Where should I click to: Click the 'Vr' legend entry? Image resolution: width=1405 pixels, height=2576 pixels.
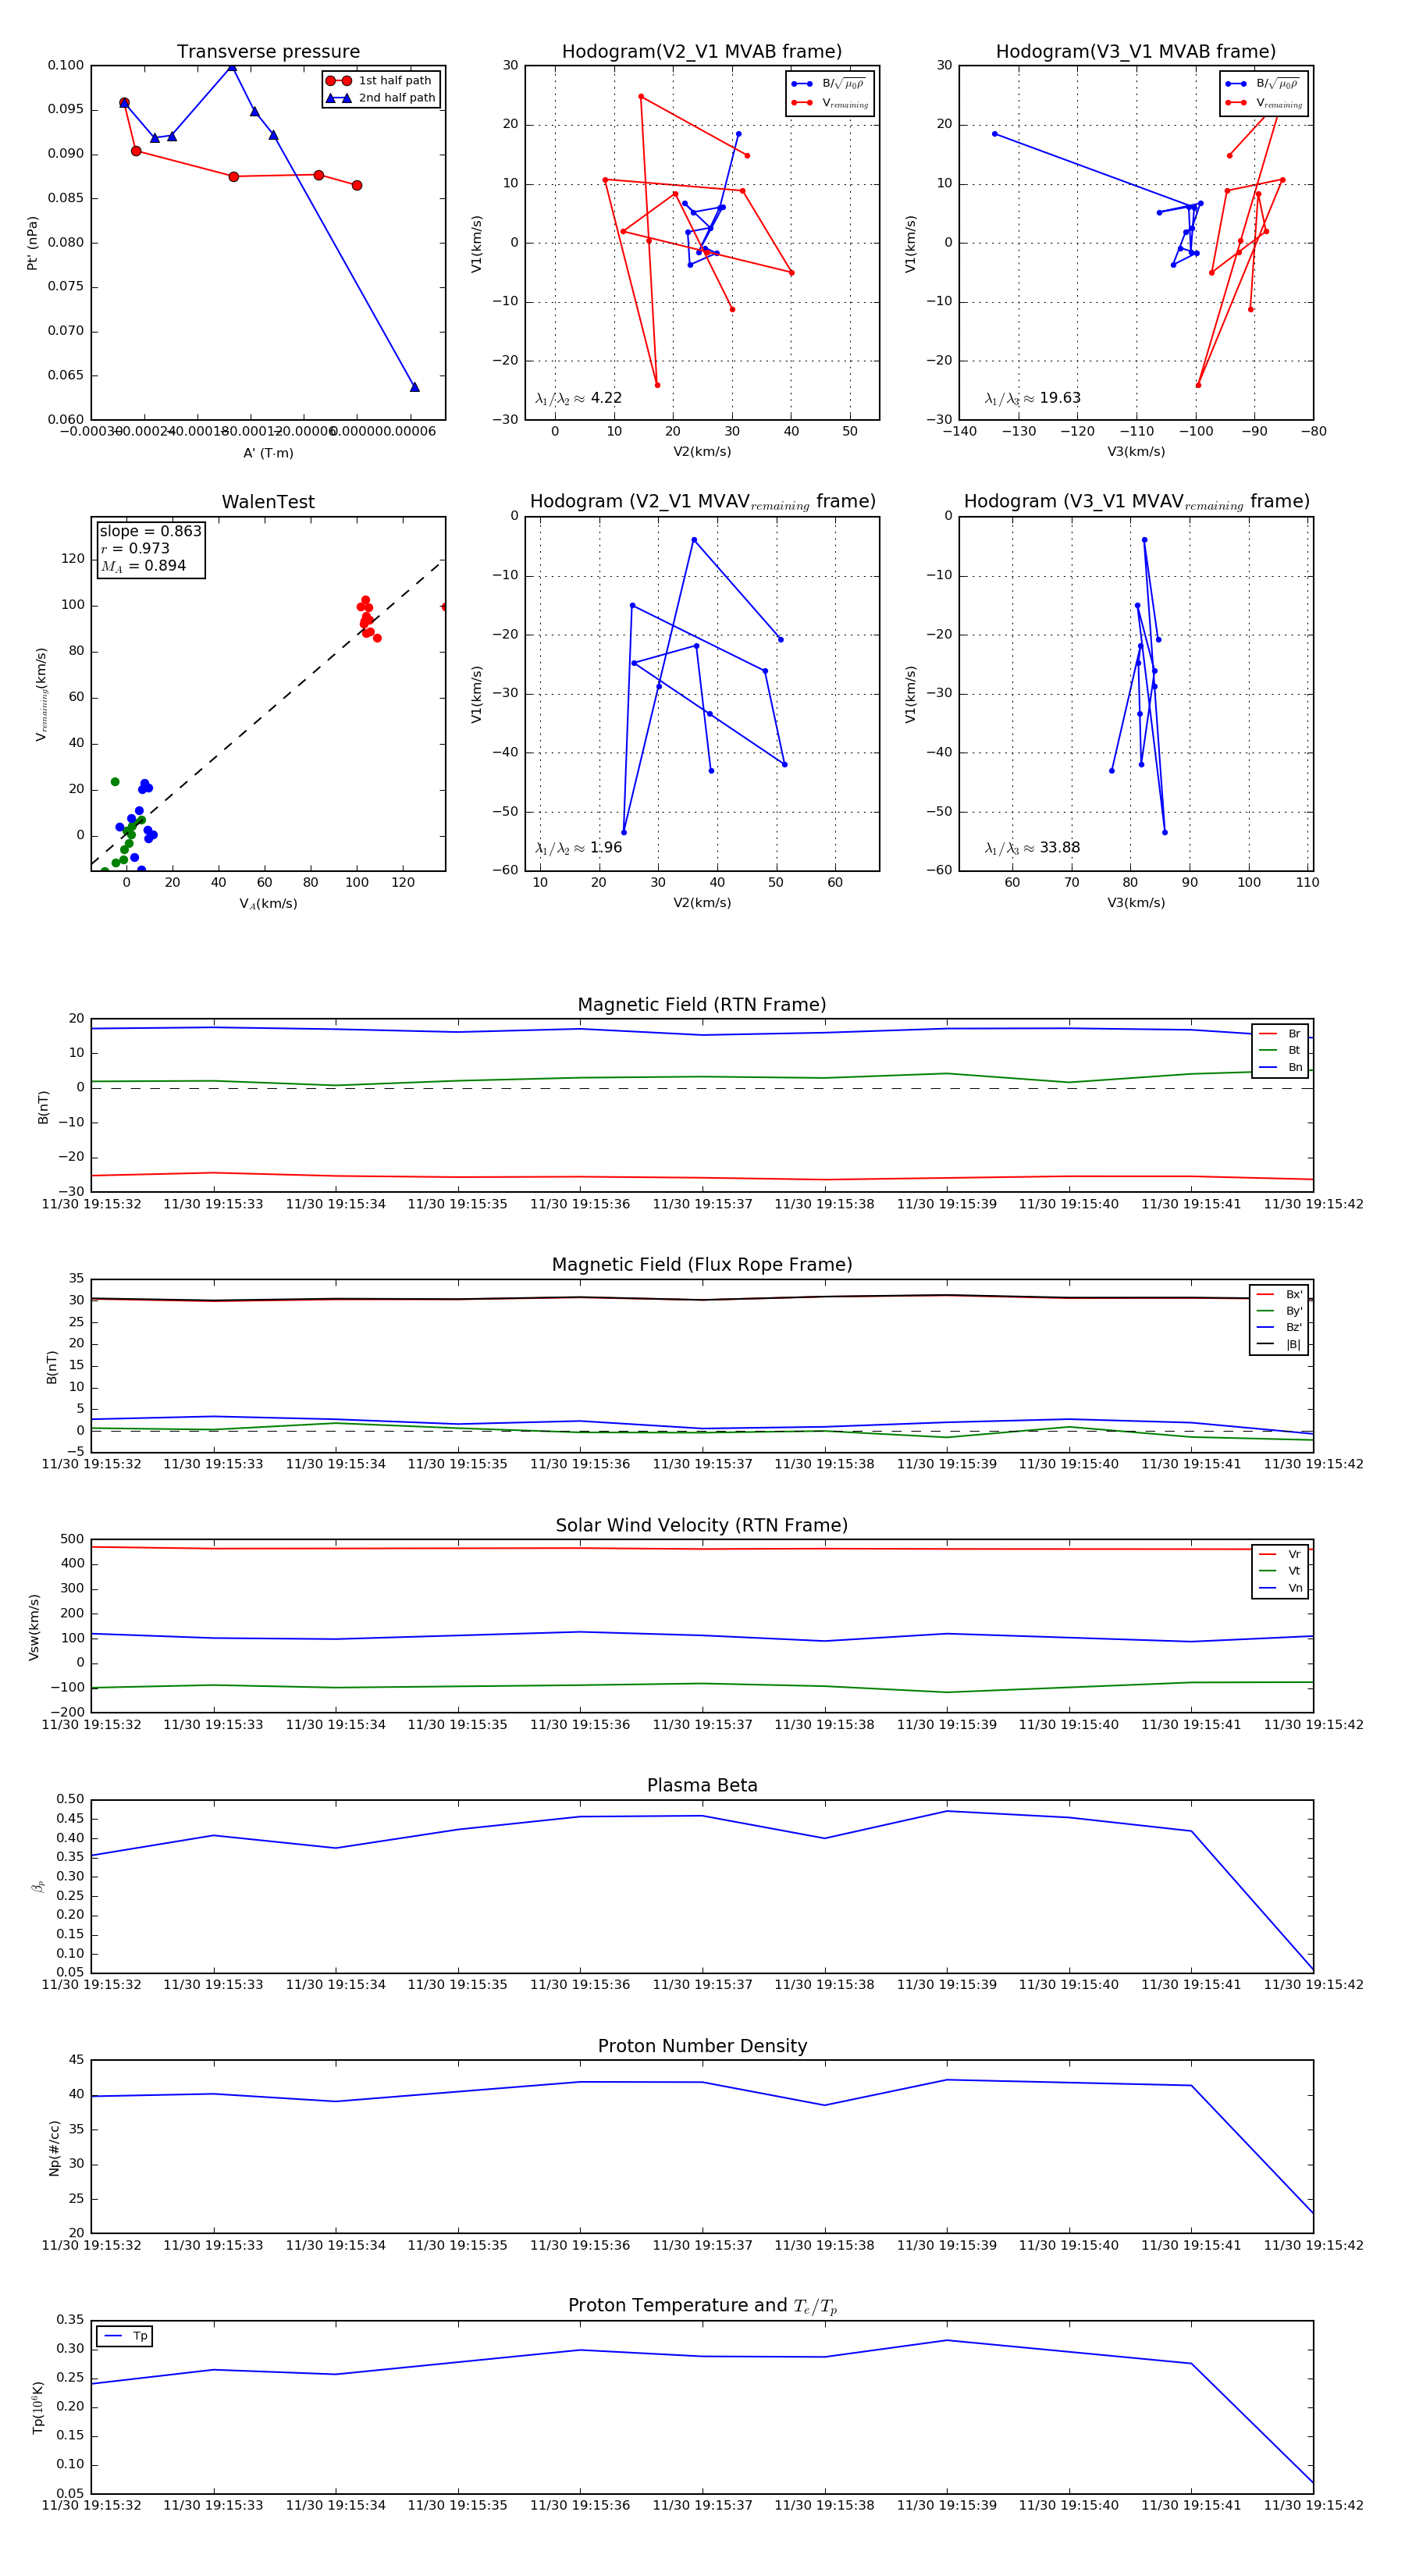[1280, 1554]
